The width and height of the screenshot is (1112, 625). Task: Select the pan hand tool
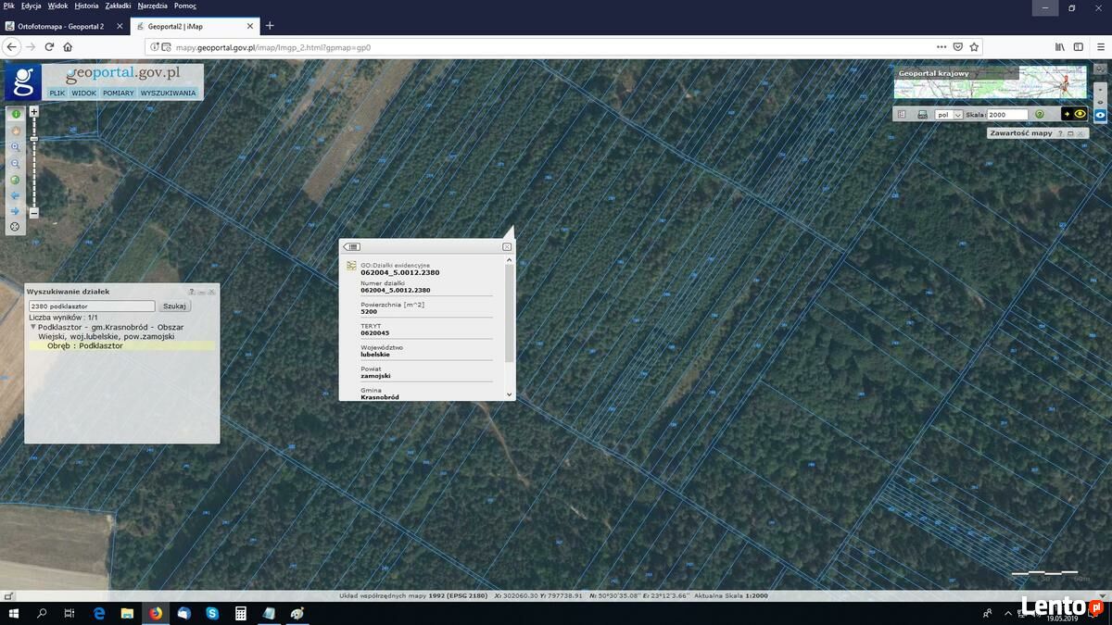point(16,131)
